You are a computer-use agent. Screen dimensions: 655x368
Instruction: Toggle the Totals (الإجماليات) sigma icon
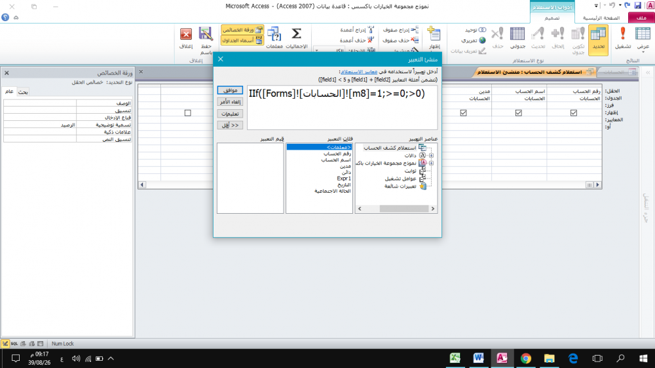pos(297,39)
